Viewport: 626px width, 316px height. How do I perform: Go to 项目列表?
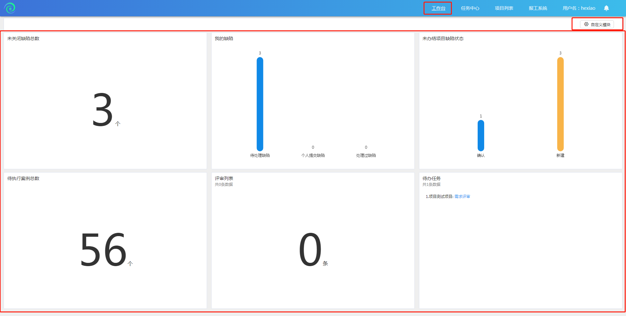[504, 8]
